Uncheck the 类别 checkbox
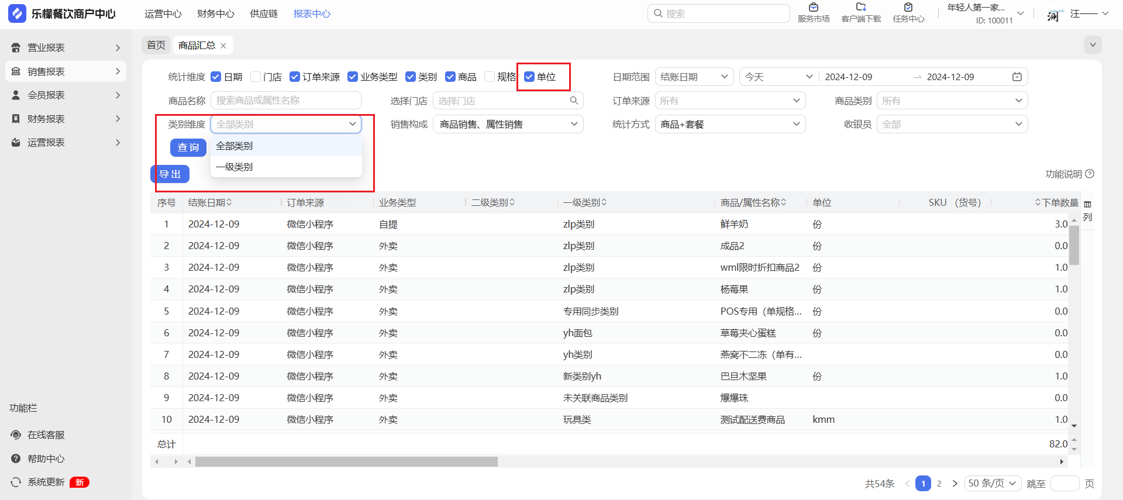The width and height of the screenshot is (1123, 500). pyautogui.click(x=411, y=77)
